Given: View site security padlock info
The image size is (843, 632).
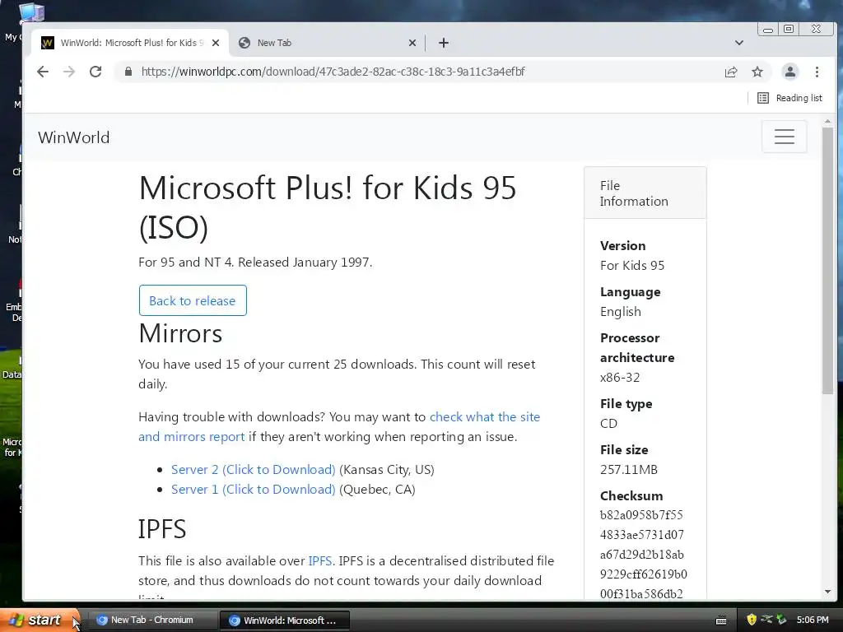Looking at the screenshot, I should [x=128, y=72].
